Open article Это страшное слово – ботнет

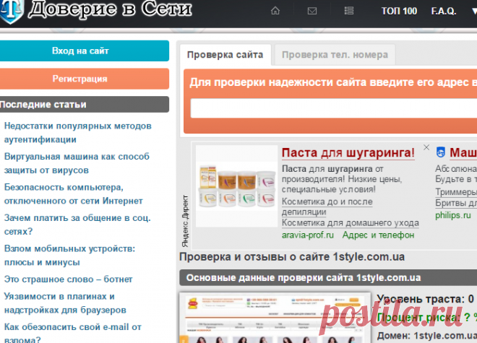[x=69, y=279]
